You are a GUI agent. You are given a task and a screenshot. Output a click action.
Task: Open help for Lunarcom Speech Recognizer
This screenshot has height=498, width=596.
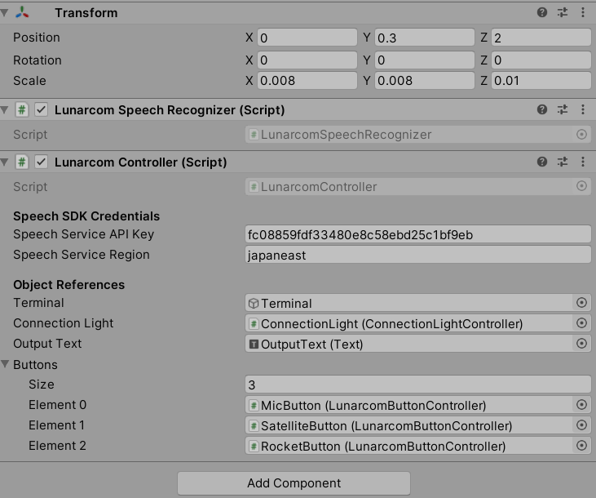(x=542, y=109)
